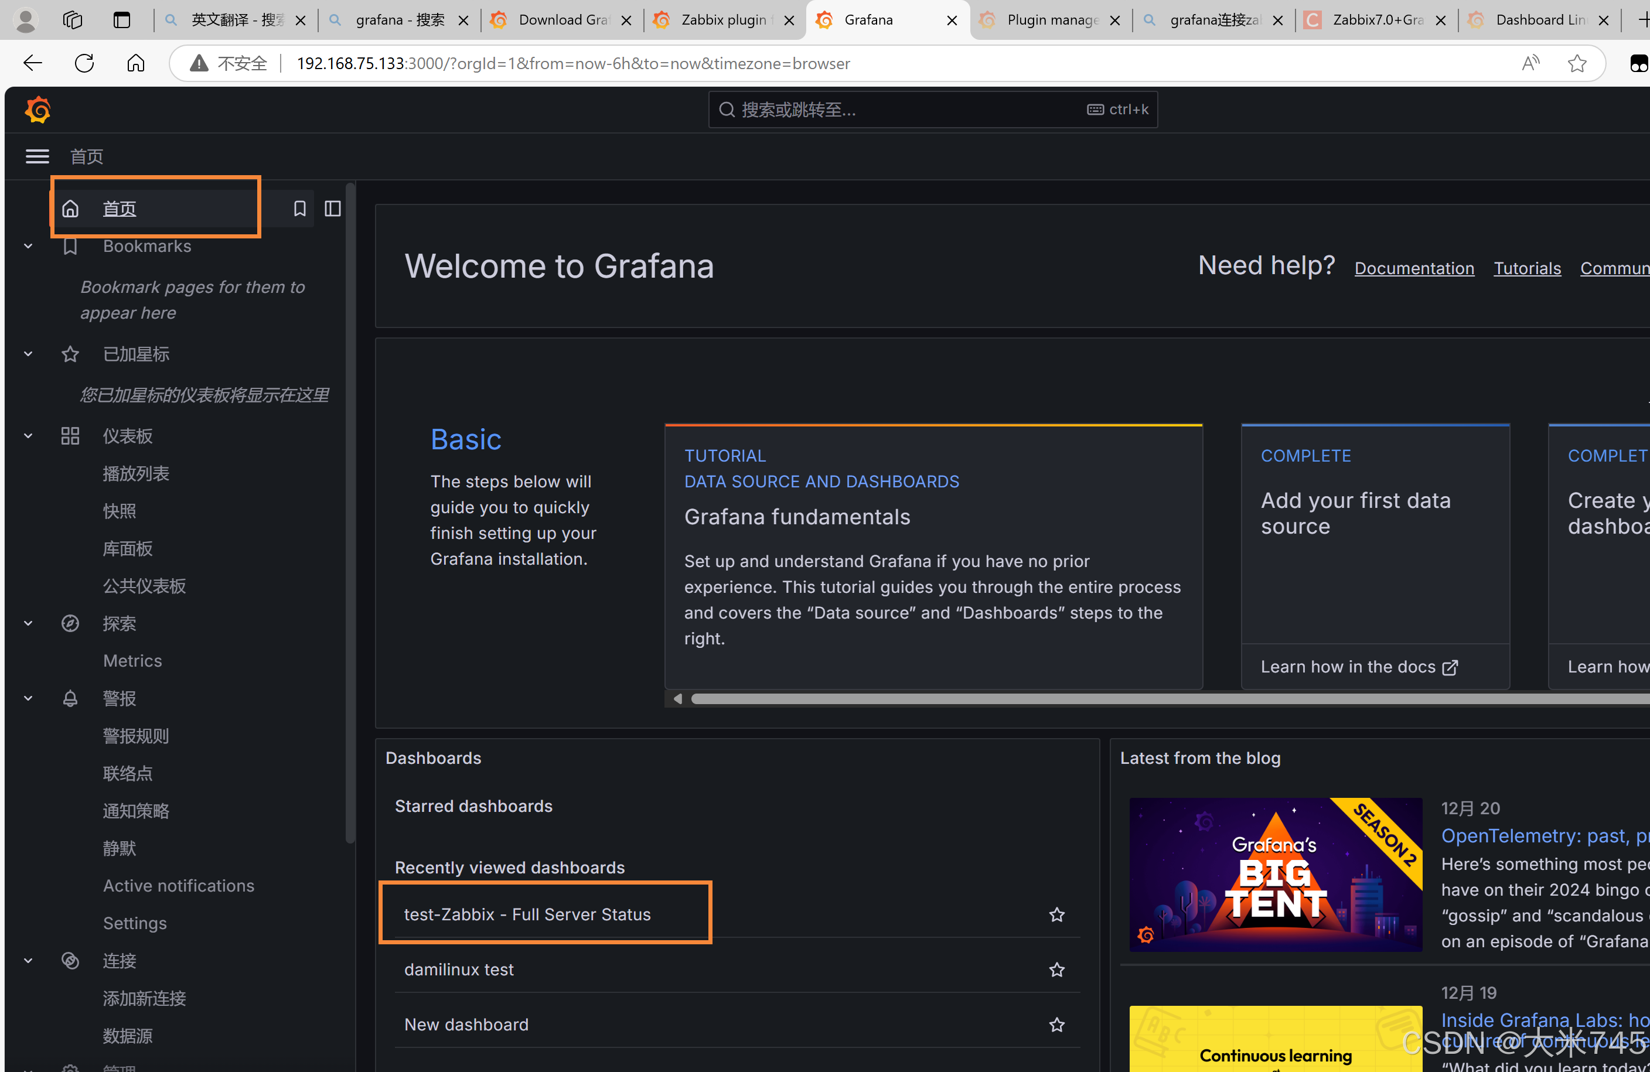Open 静默 in the sidebar
Viewport: 1650px width, 1072px height.
coord(120,848)
